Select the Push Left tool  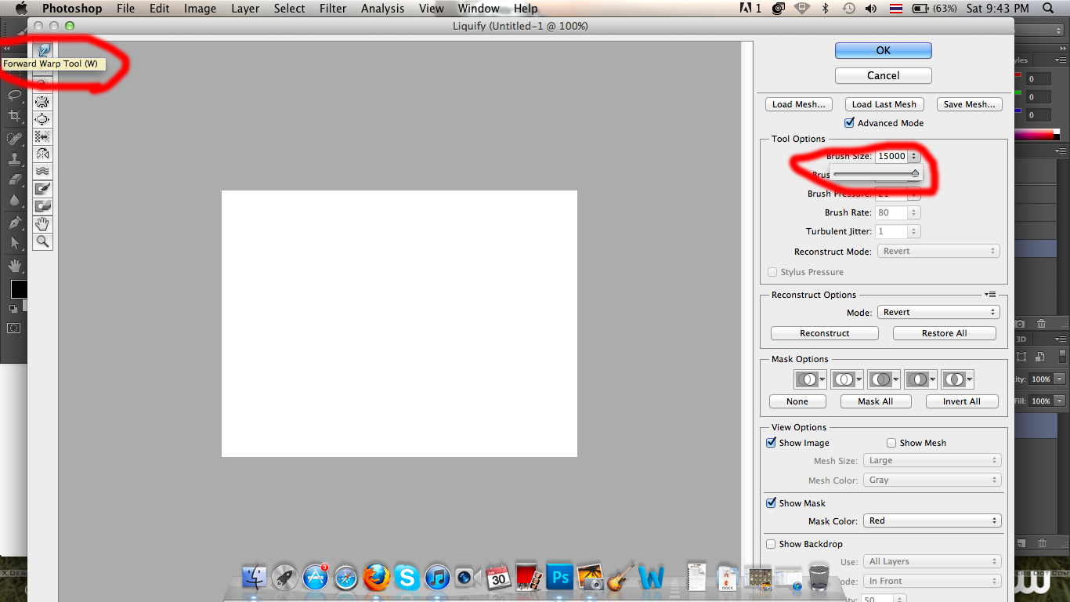43,136
